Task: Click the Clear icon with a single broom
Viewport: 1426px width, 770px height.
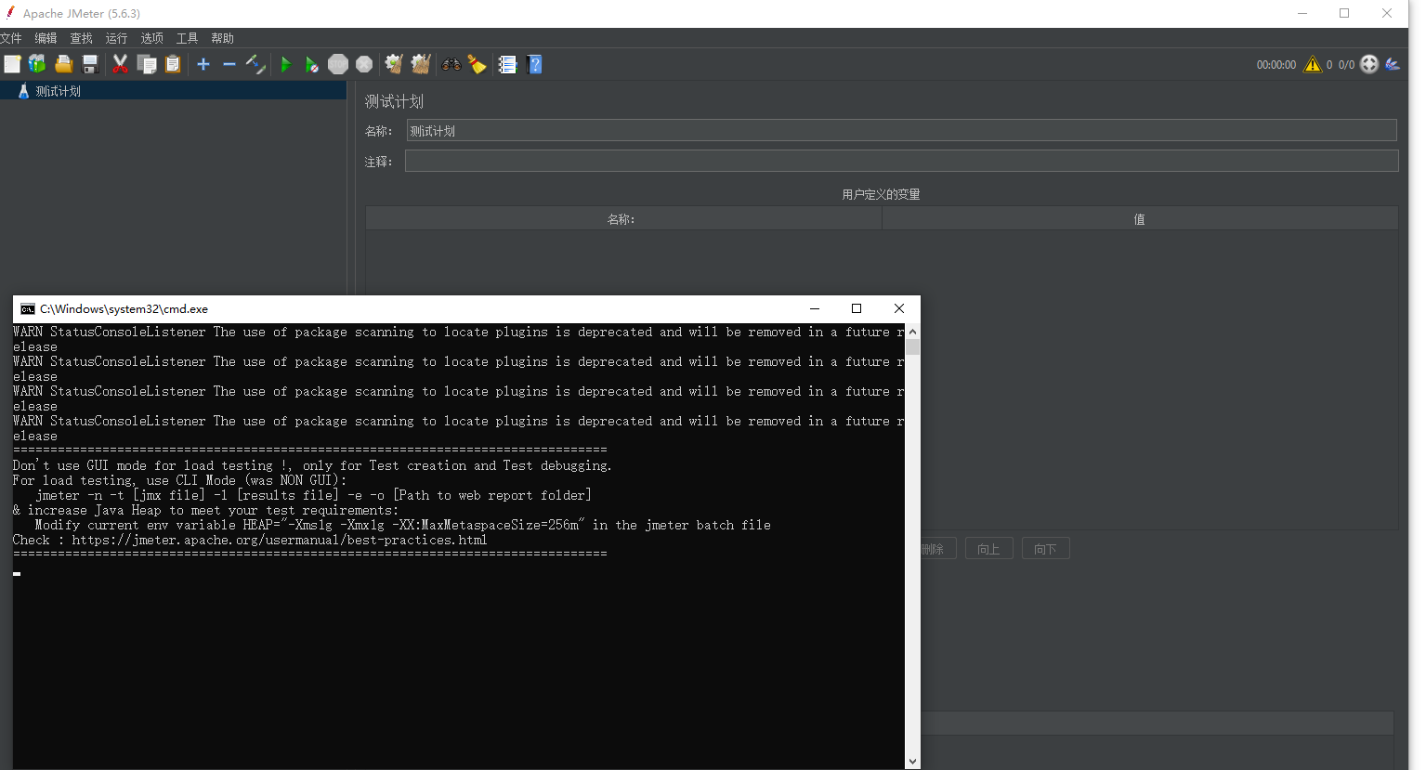Action: click(x=394, y=64)
